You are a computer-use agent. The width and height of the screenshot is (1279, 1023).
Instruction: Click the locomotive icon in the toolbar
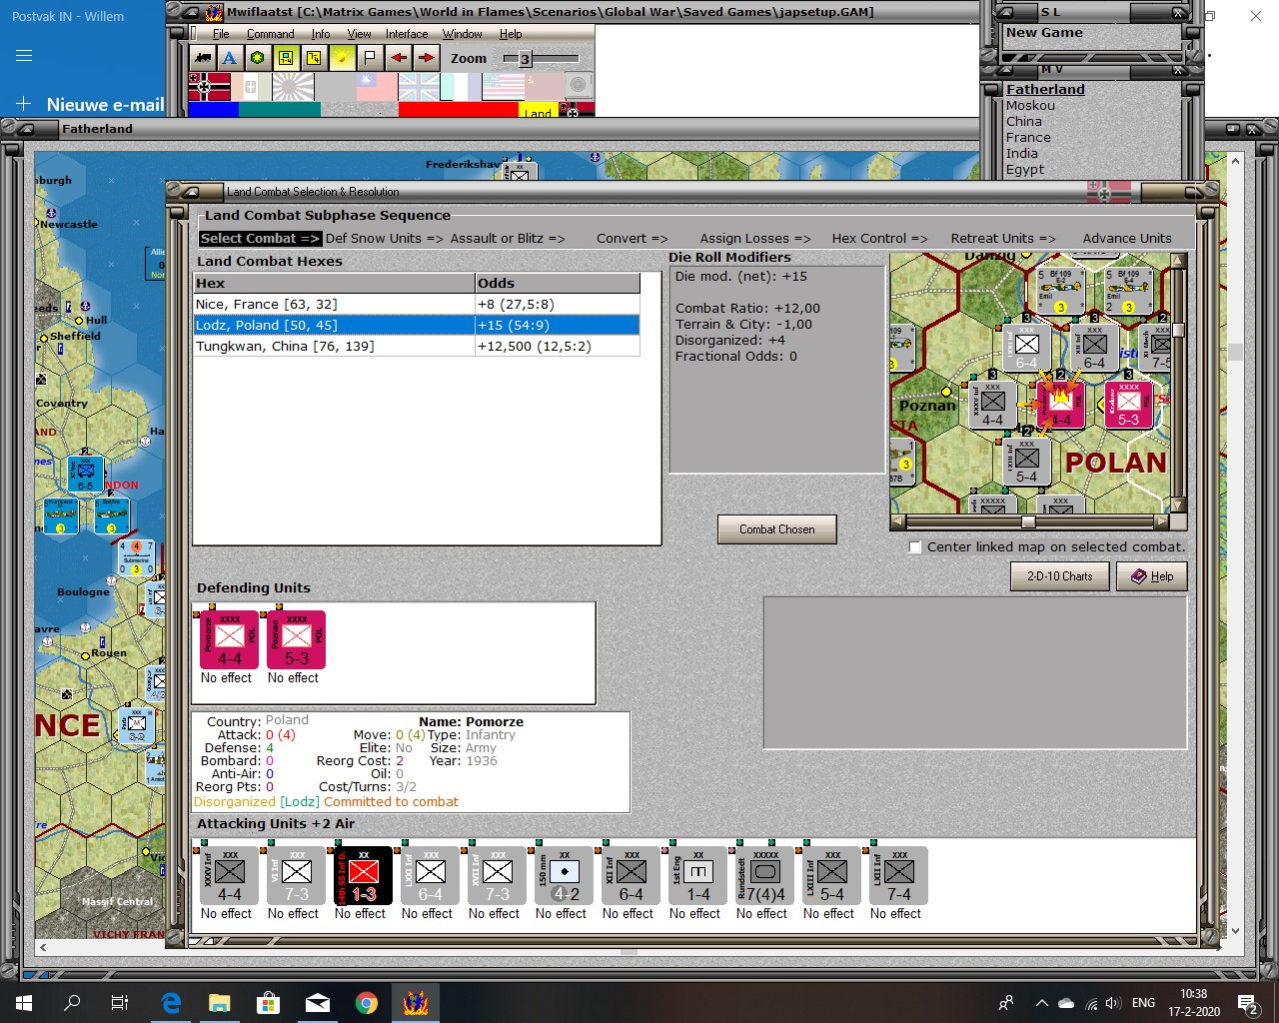[203, 58]
